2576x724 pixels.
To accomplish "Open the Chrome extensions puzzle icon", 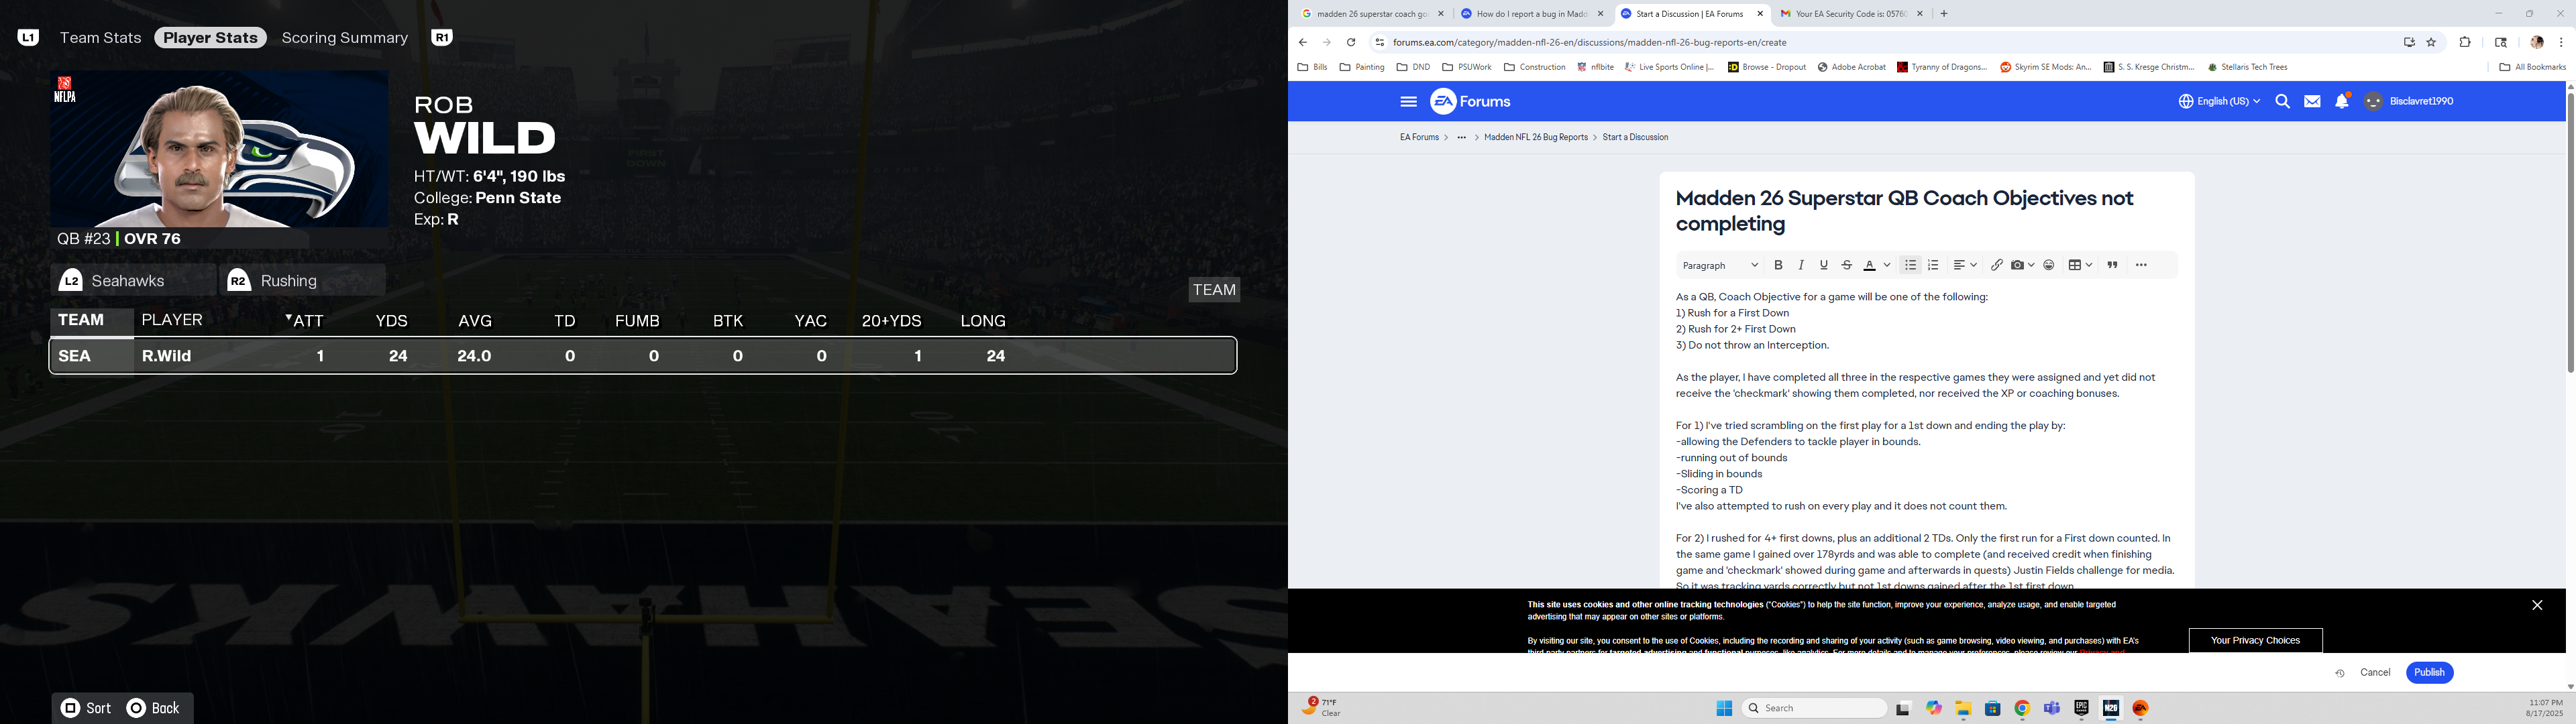I will click(x=2465, y=42).
